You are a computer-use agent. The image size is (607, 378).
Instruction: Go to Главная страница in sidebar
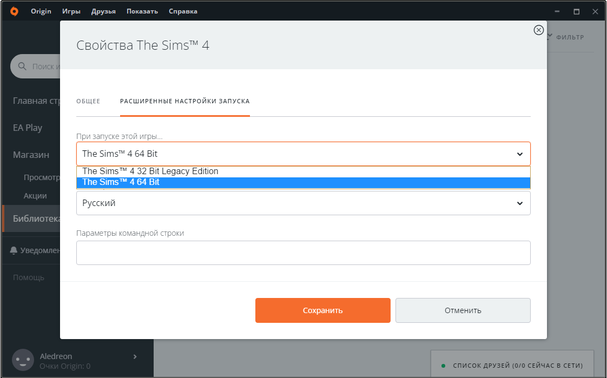37,101
